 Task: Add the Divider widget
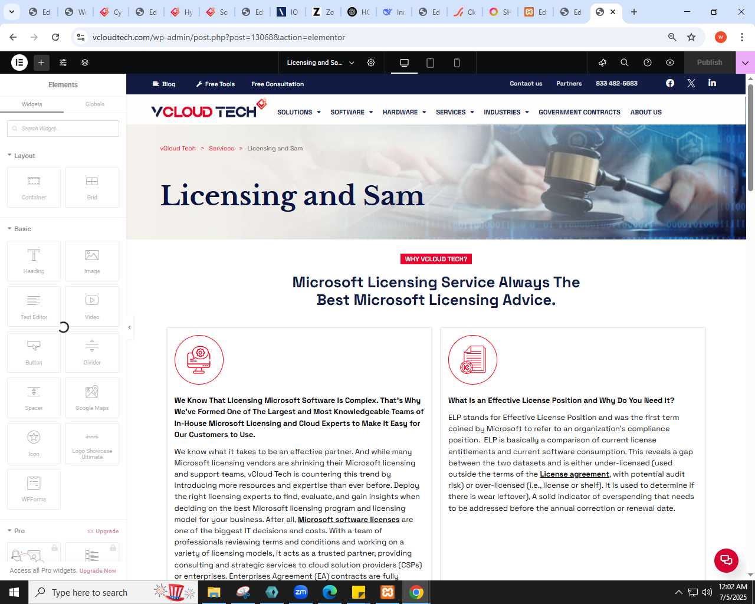click(92, 352)
